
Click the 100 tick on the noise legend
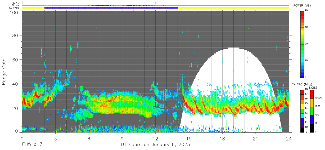[317, 115]
